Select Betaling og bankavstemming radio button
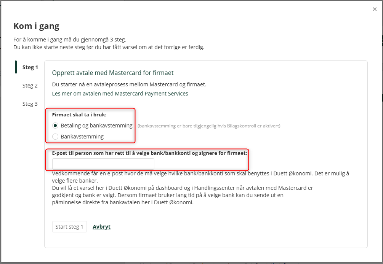The image size is (383, 264). point(55,126)
